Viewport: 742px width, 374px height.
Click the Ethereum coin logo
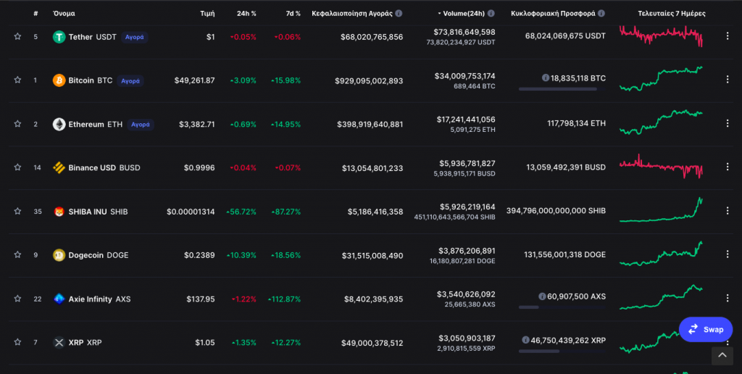(59, 124)
